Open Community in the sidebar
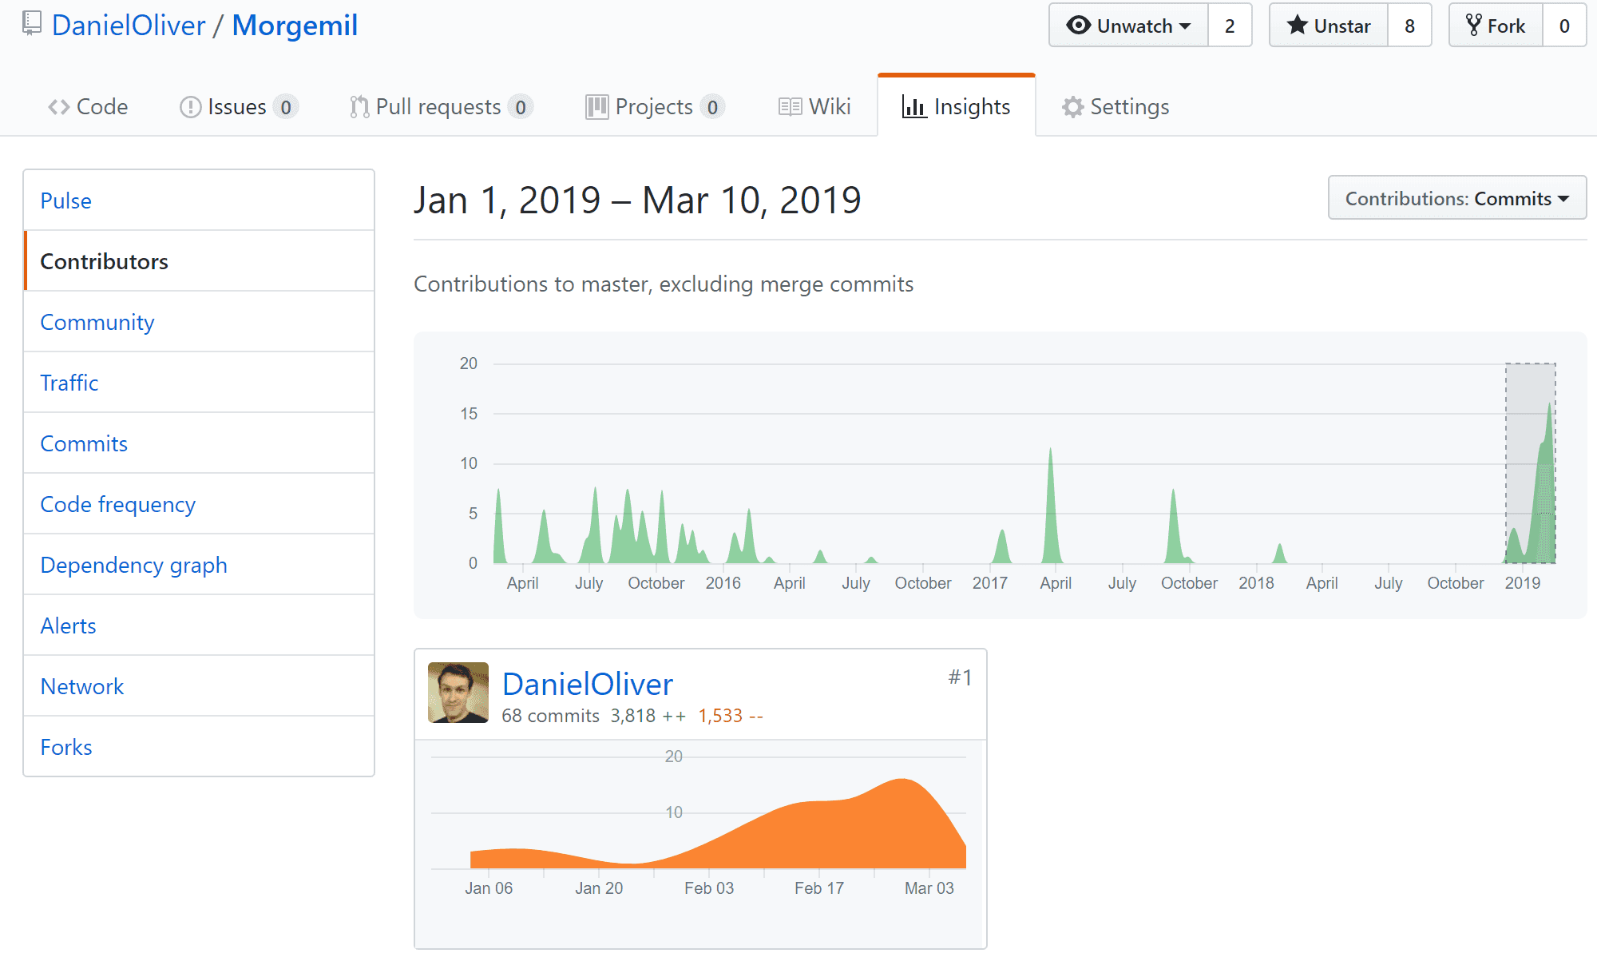The width and height of the screenshot is (1597, 961). (x=199, y=322)
